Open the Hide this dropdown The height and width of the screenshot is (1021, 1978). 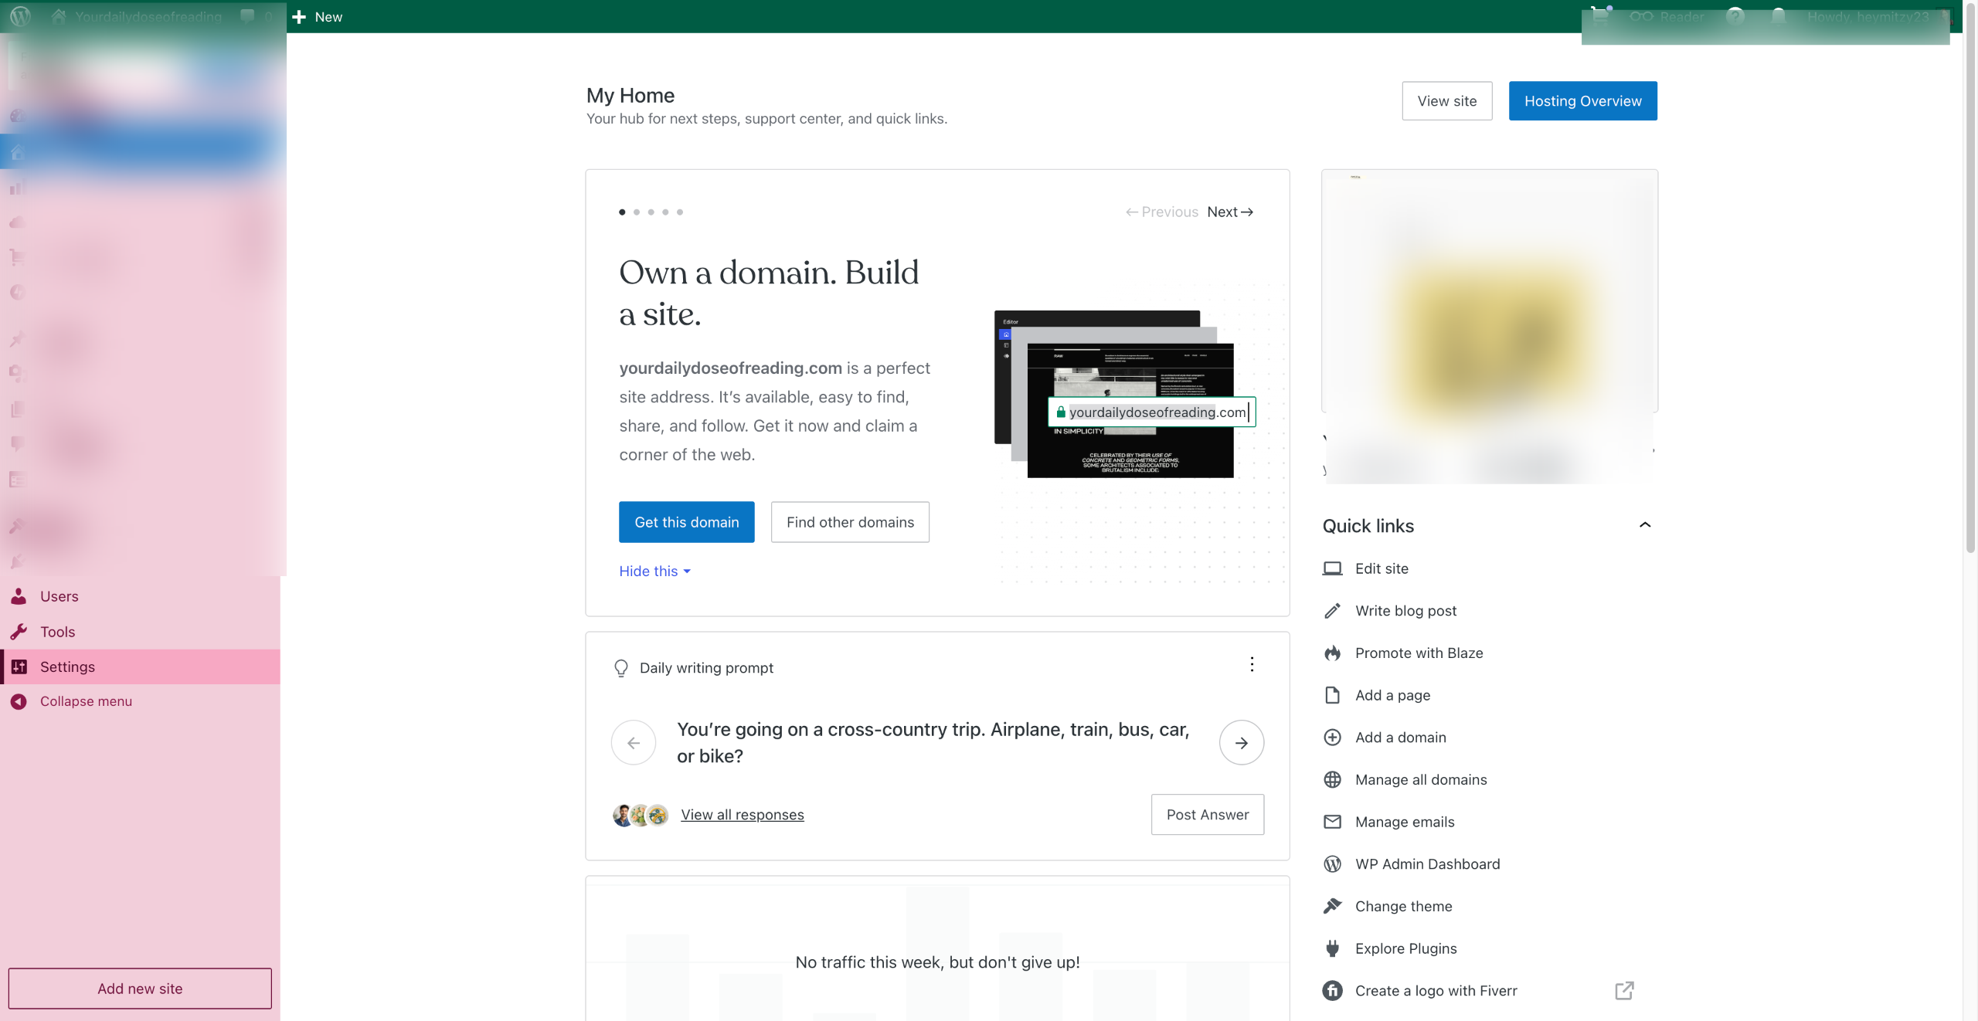click(x=654, y=572)
